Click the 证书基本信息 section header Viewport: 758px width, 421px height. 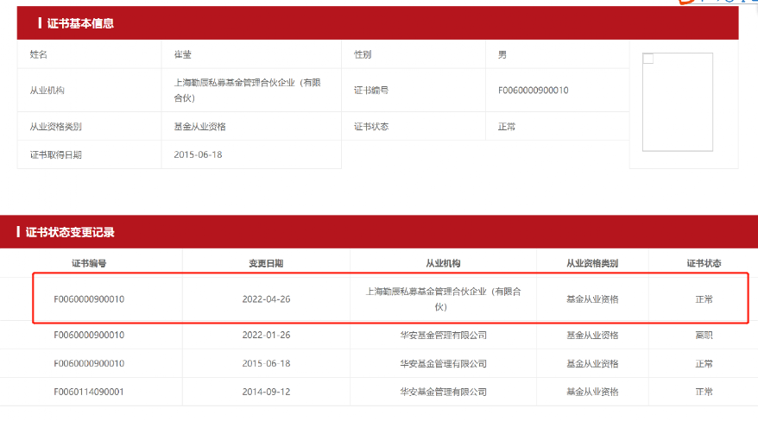coord(80,23)
